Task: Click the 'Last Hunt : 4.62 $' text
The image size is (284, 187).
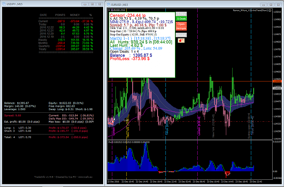Action: pyautogui.click(x=126, y=45)
